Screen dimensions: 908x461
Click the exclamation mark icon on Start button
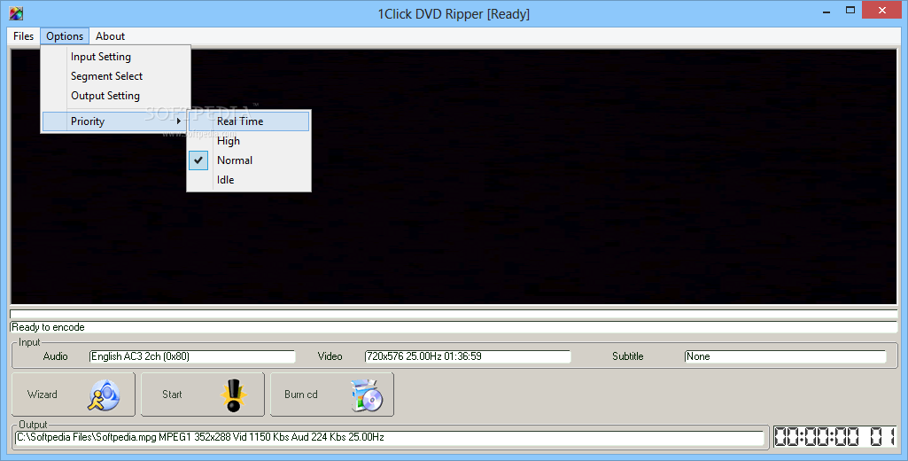[233, 395]
